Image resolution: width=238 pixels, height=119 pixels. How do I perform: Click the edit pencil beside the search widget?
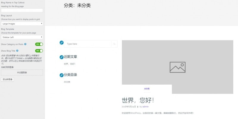click(x=62, y=43)
